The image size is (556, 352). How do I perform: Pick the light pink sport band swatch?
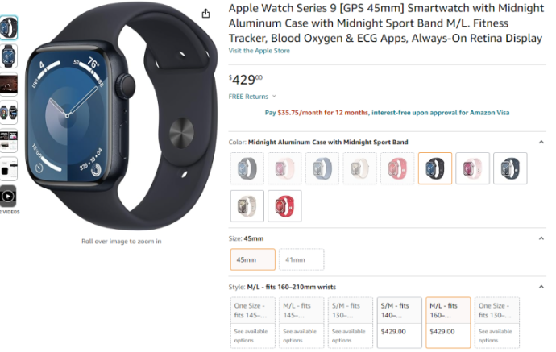472,168
